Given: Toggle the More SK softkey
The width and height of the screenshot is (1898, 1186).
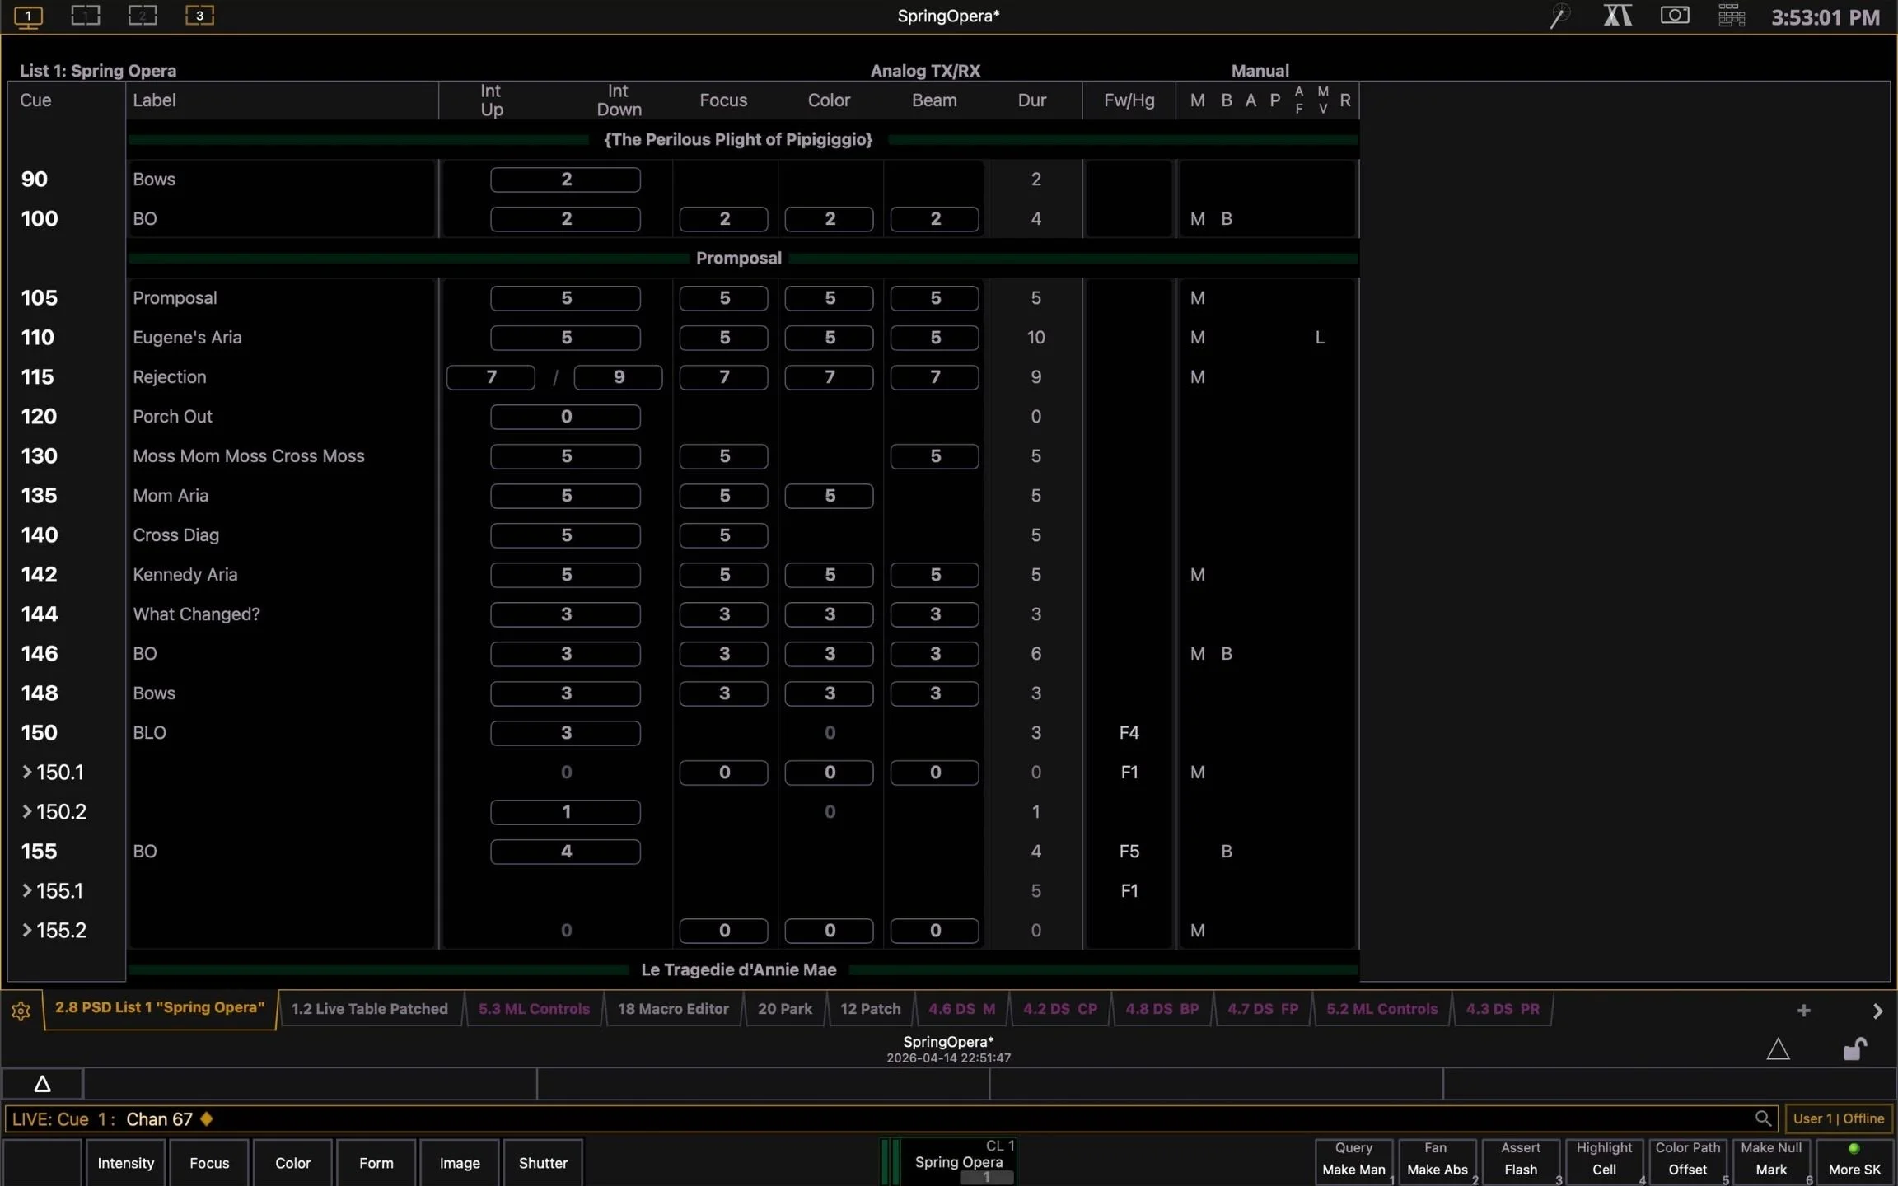Looking at the screenshot, I should tap(1854, 1161).
